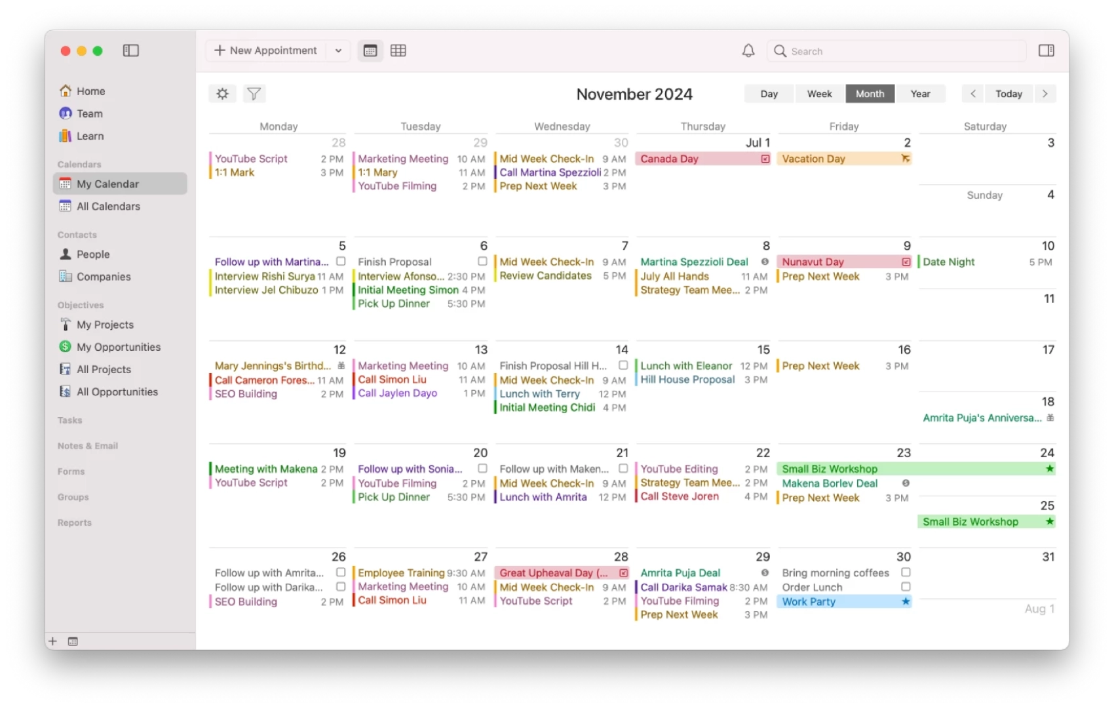The height and width of the screenshot is (703, 1114).
Task: Check off Follow up with Amrita task
Action: click(x=341, y=572)
